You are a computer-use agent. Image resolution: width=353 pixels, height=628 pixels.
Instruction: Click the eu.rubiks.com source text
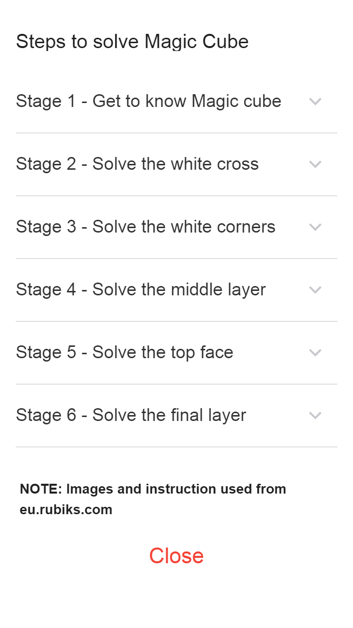[x=66, y=510]
